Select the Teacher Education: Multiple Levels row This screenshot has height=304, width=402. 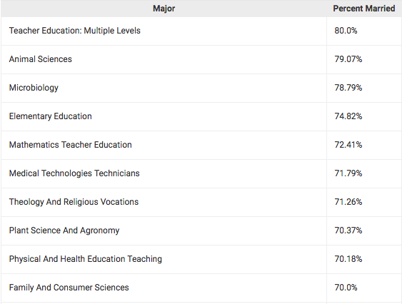click(201, 31)
